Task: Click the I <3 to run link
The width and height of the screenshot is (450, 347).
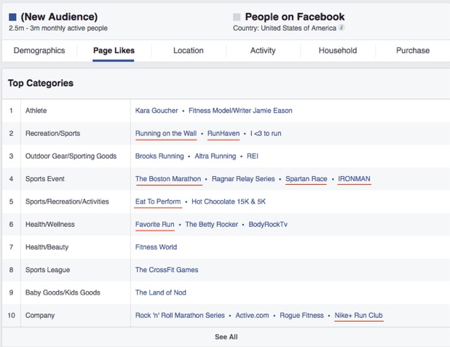Action: pyautogui.click(x=266, y=133)
